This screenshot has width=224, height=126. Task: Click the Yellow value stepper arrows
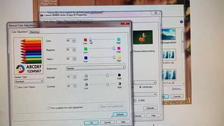[74, 58]
